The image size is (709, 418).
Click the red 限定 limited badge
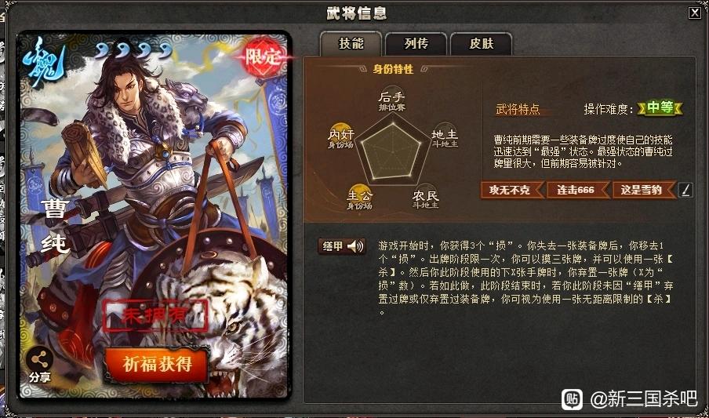(264, 56)
